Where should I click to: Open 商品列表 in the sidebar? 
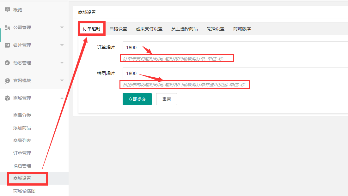[22, 140]
